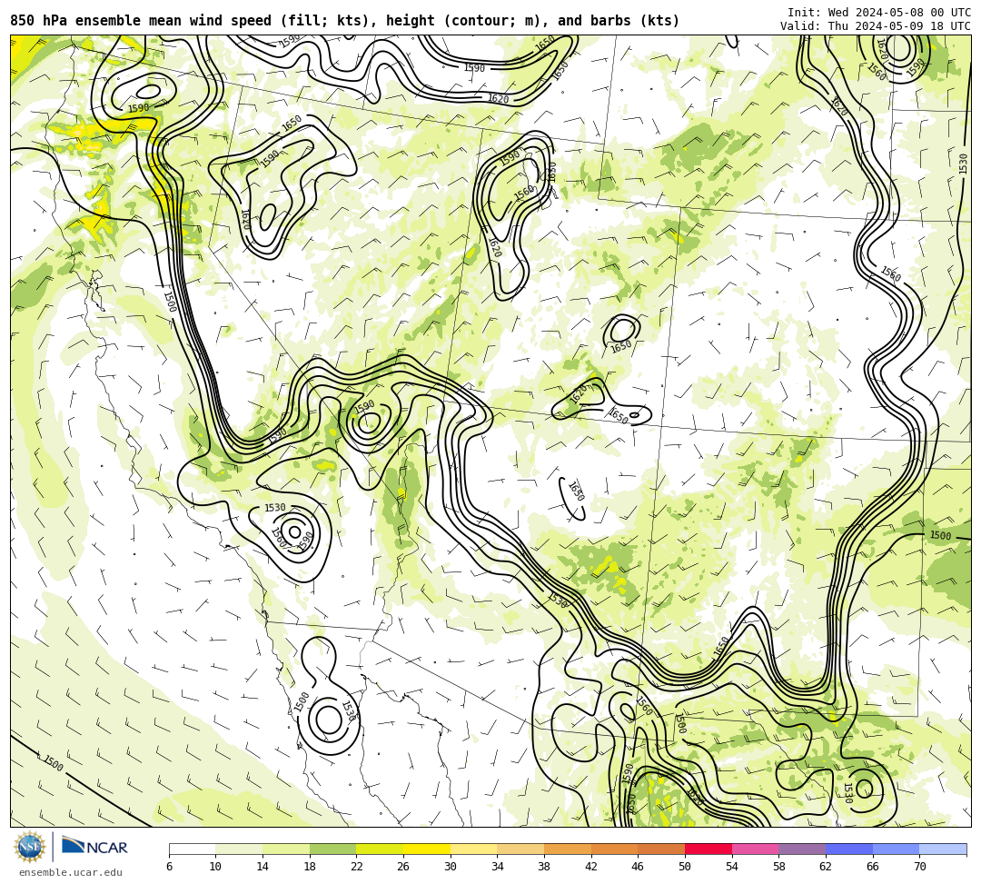Select the 850 hPa ensemble mean wind speed title
Viewport: 981px width, 884px height.
(x=345, y=21)
